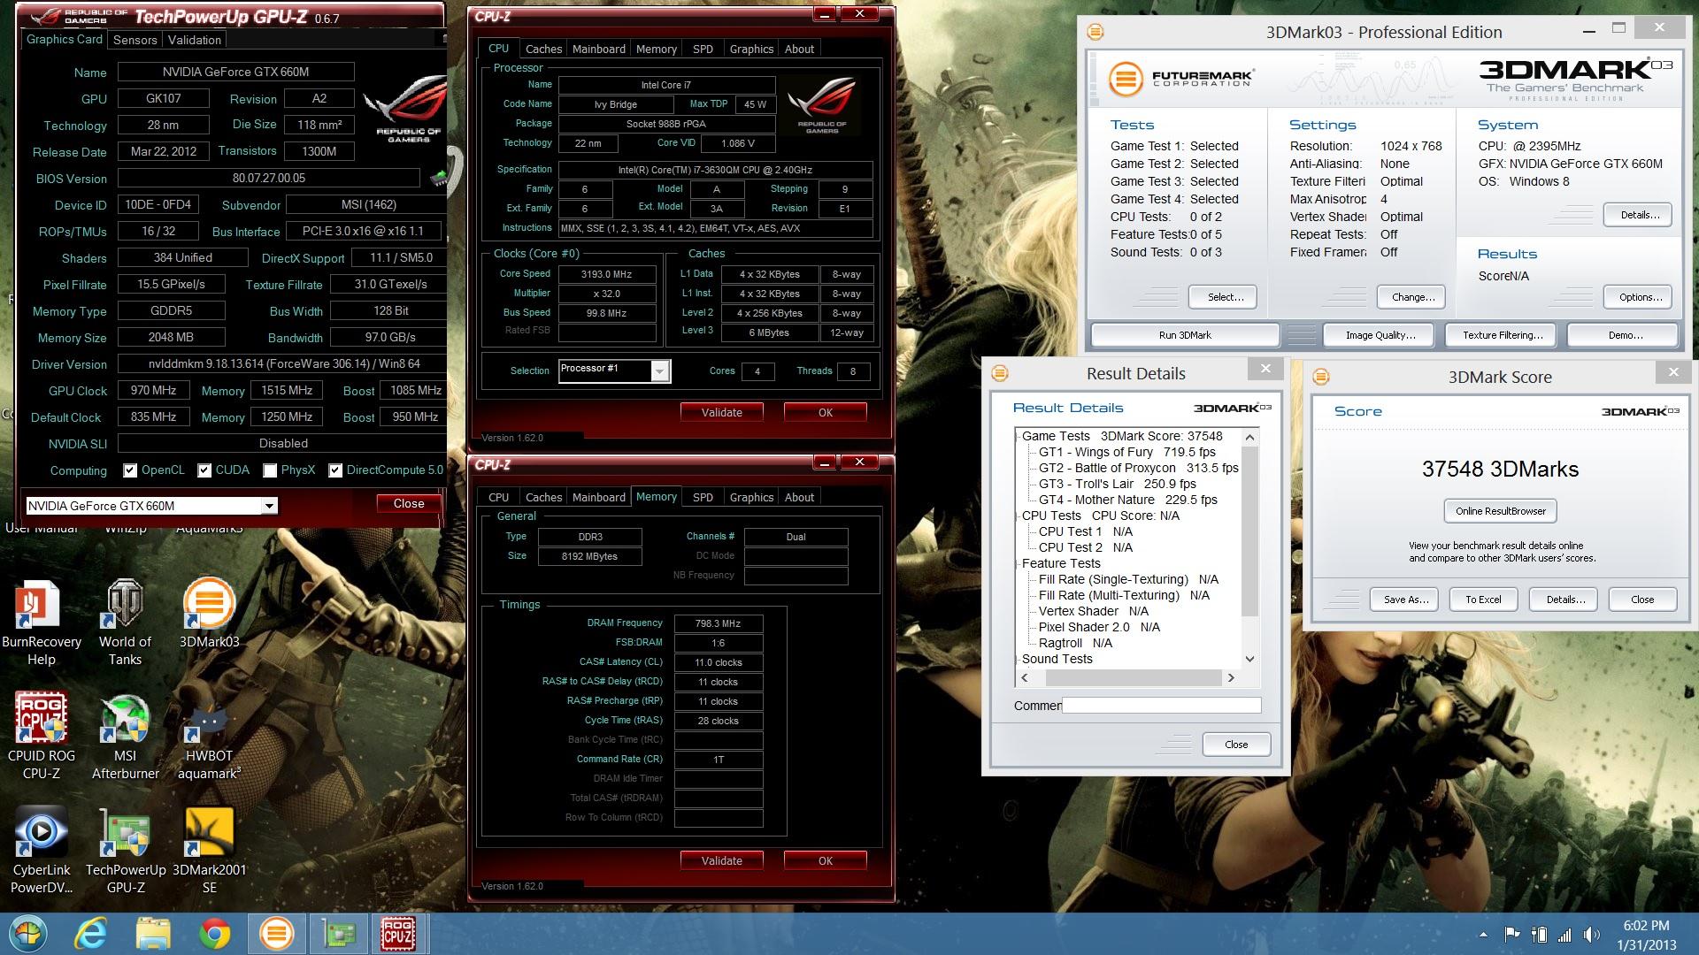1699x955 pixels.
Task: Switch to the Validation tab in GPU-Z
Action: [x=195, y=40]
